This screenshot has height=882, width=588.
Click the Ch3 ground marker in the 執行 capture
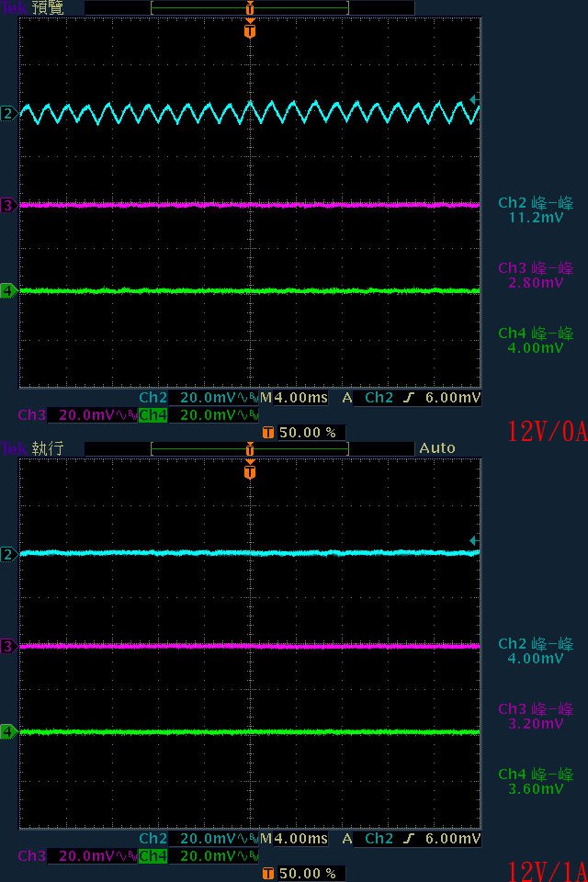click(8, 646)
